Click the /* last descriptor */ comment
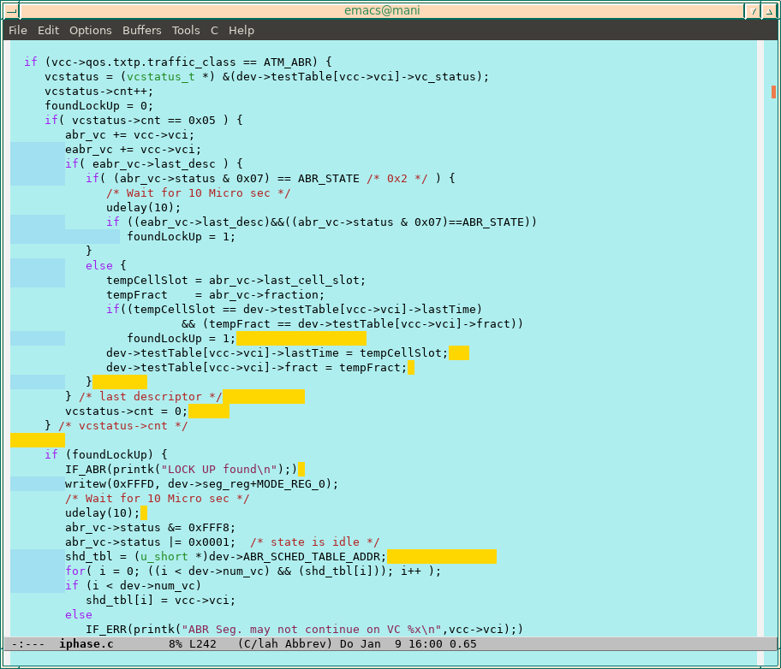This screenshot has width=781, height=669. tap(151, 396)
